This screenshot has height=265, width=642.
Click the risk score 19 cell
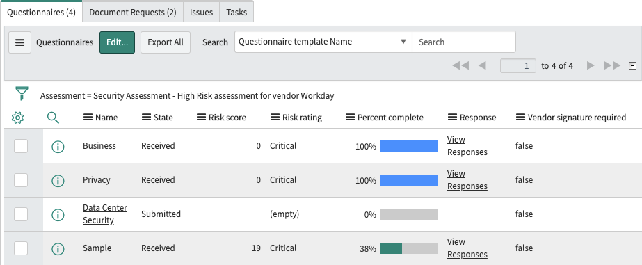(256, 248)
